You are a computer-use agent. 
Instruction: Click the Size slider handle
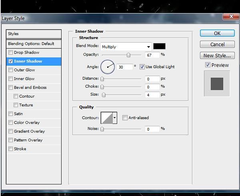tap(104, 95)
